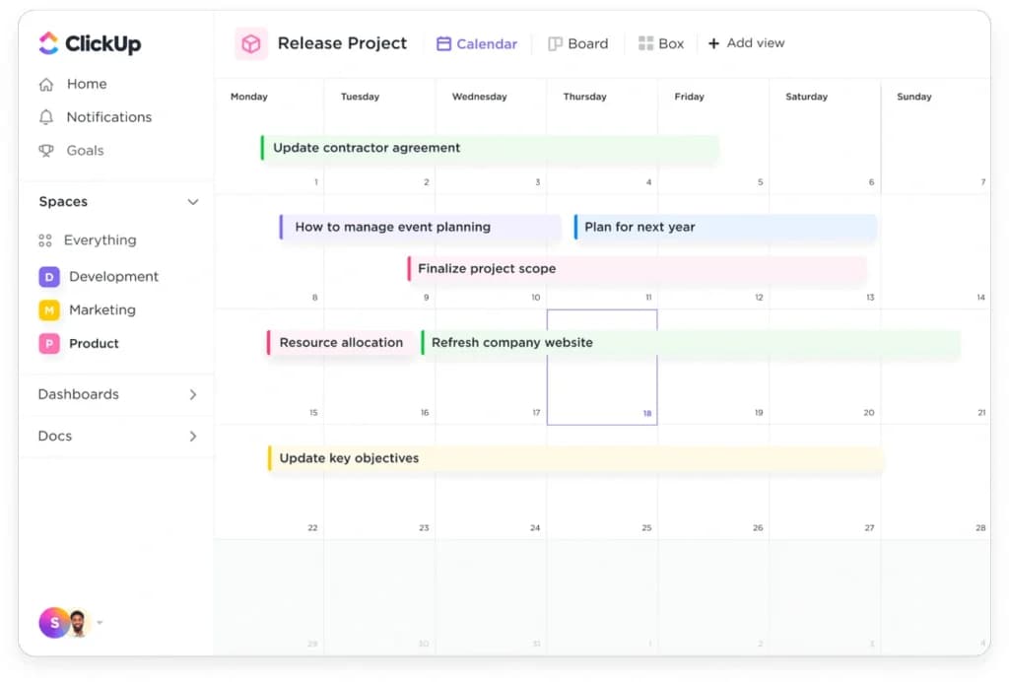This screenshot has width=1009, height=682.
Task: Open Finalize project scope task
Action: pos(638,269)
